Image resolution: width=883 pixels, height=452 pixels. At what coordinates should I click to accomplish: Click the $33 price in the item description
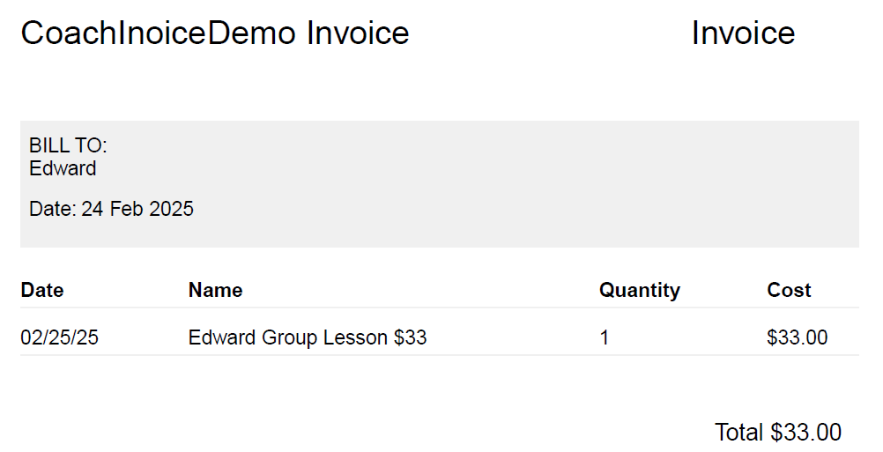pyautogui.click(x=410, y=337)
